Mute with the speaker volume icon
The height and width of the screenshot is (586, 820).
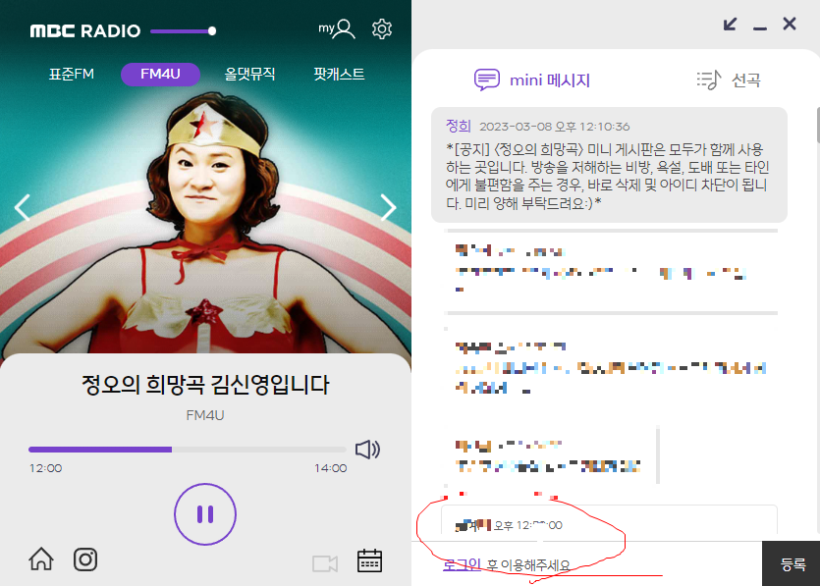tap(367, 449)
